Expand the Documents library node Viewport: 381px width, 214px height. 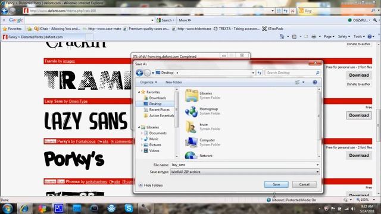point(142,133)
